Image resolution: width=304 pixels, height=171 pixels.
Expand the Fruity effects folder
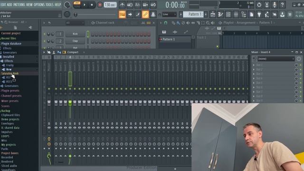[9, 66]
